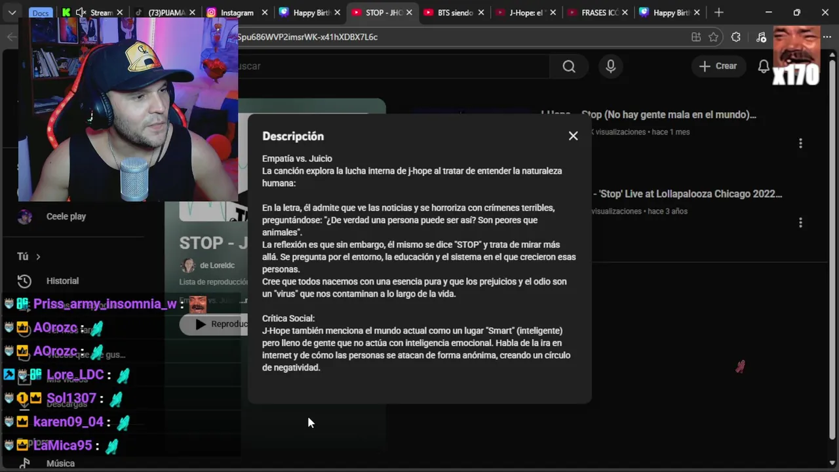
Task: Mute the Stream tab via speaker icon
Action: [81, 12]
